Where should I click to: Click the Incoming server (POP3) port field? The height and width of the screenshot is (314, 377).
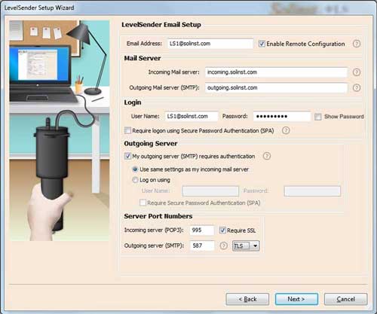(202, 230)
